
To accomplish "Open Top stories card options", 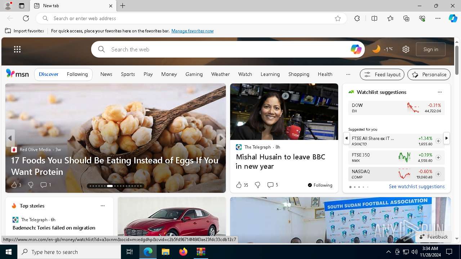I will pos(103,206).
